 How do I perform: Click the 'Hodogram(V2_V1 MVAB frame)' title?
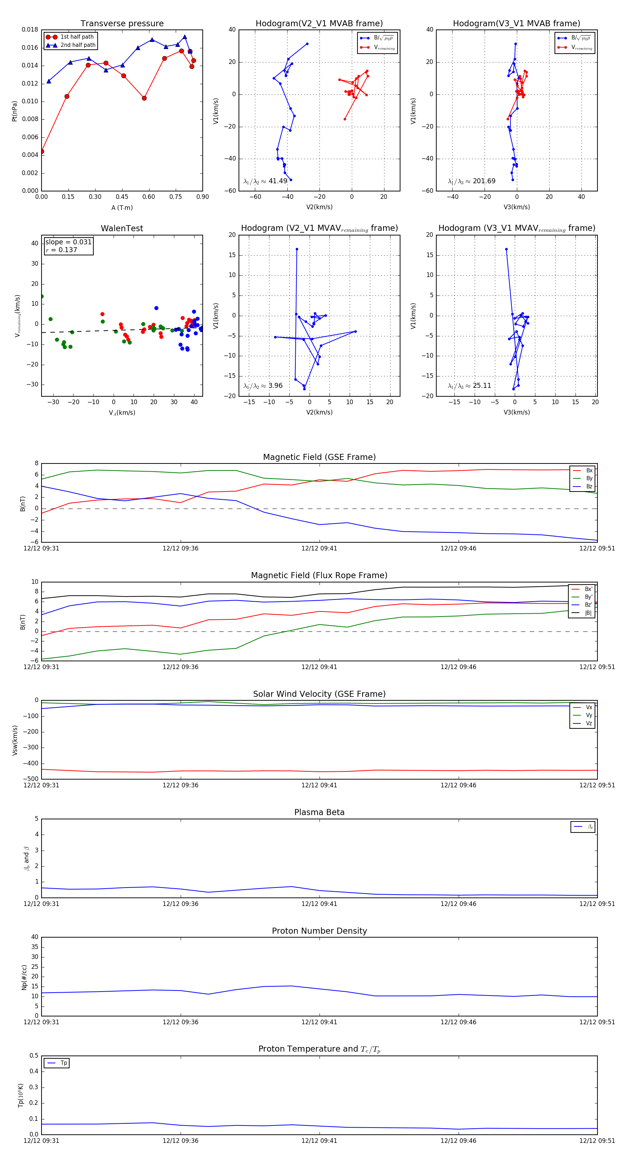click(x=319, y=24)
